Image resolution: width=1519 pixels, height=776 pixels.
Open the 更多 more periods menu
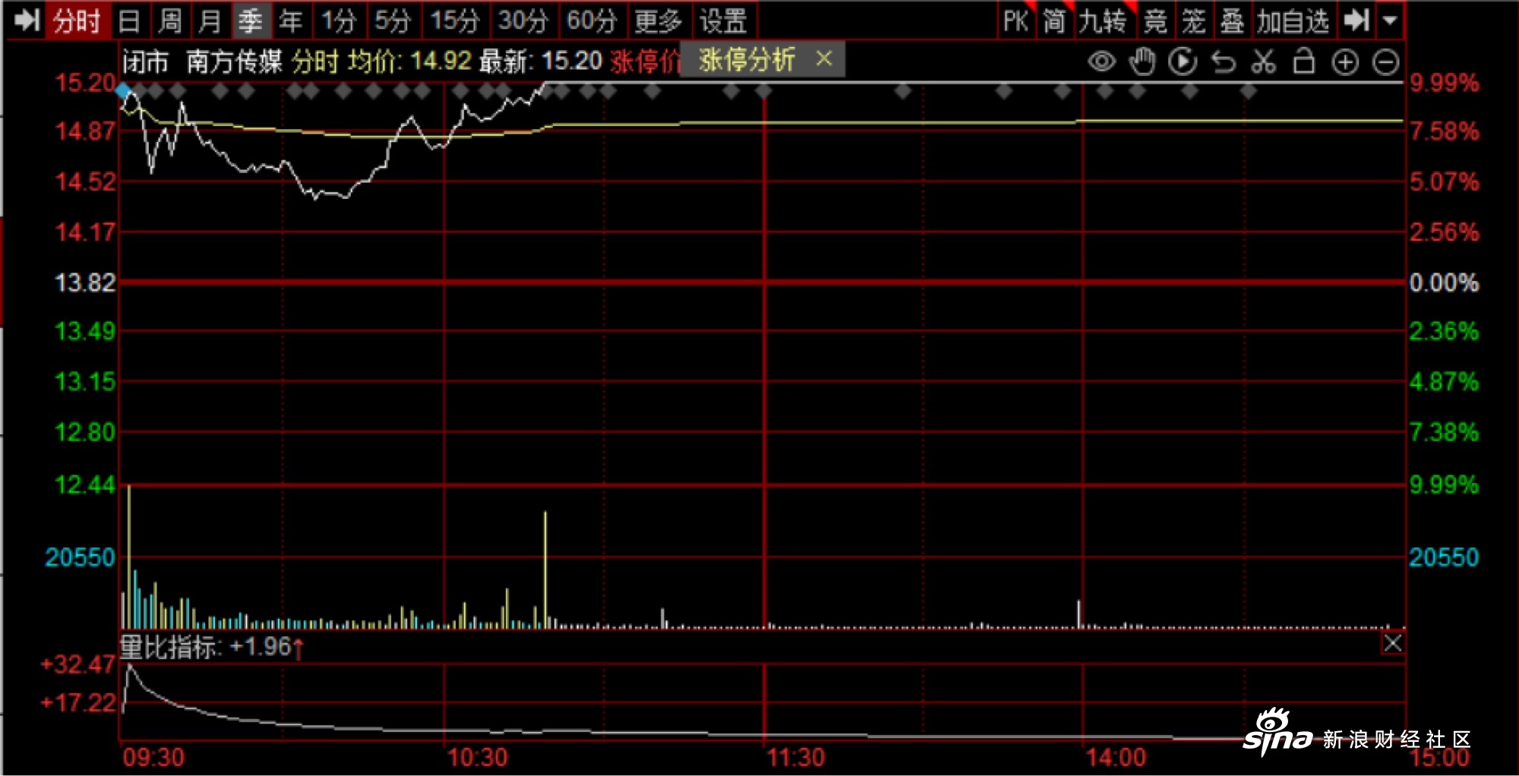click(x=658, y=21)
